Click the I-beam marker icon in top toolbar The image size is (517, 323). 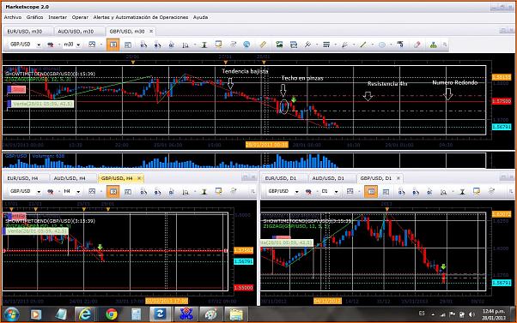[x=204, y=45]
